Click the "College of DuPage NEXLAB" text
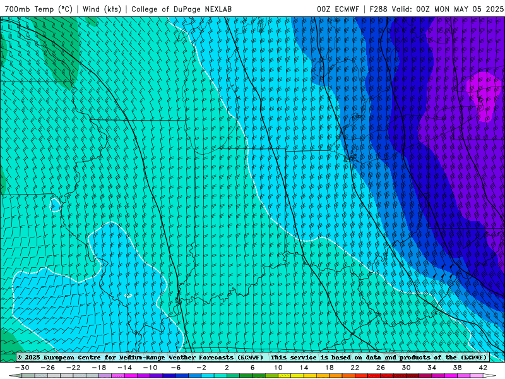 click(181, 9)
